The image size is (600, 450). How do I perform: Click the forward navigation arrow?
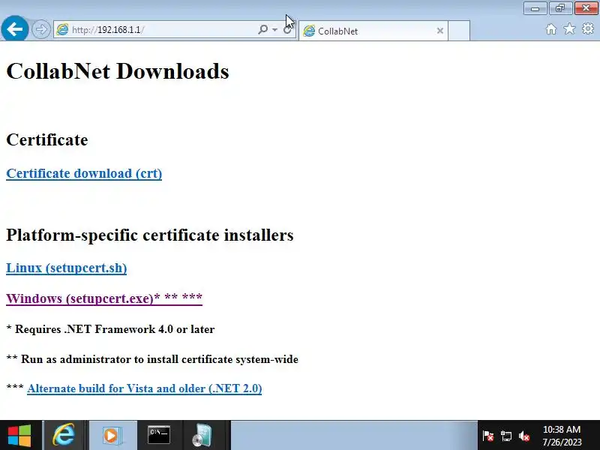41,29
